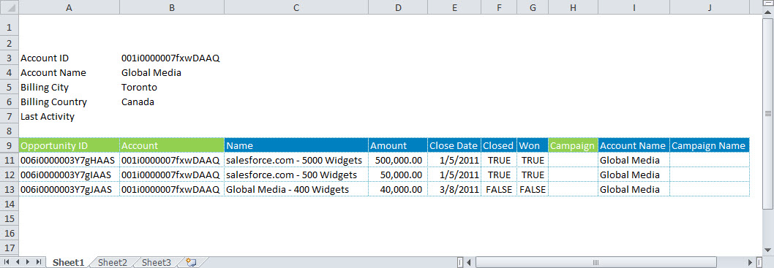Select the Opportunity ID header cell
774x268 pixels.
(x=69, y=145)
